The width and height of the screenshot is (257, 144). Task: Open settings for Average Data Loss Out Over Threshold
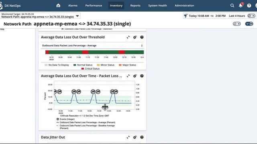click(135, 37)
